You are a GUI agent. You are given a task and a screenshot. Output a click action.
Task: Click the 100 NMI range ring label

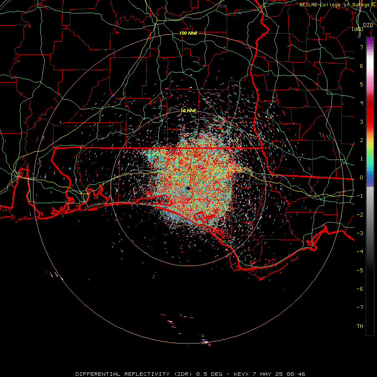pyautogui.click(x=188, y=33)
